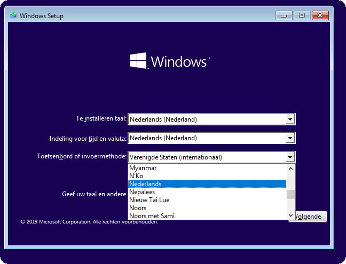Click the time and currency format field
346x264 pixels.
click(206, 138)
